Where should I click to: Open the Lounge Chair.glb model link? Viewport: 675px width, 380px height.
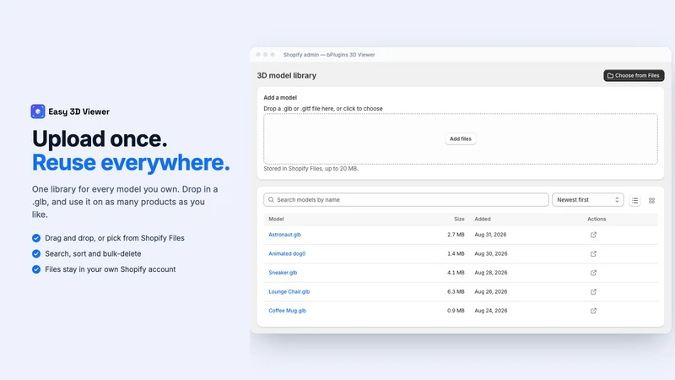[289, 291]
